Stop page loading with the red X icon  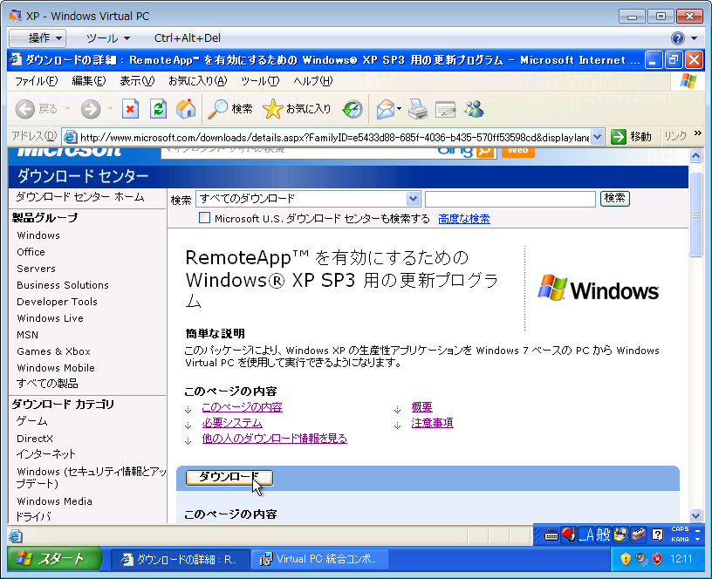point(130,109)
